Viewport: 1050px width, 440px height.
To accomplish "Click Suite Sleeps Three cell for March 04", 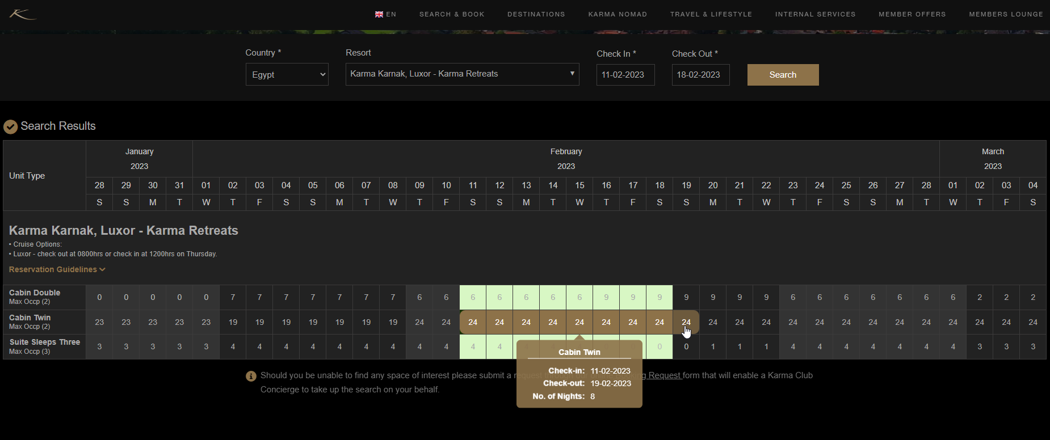I will click(x=1033, y=346).
